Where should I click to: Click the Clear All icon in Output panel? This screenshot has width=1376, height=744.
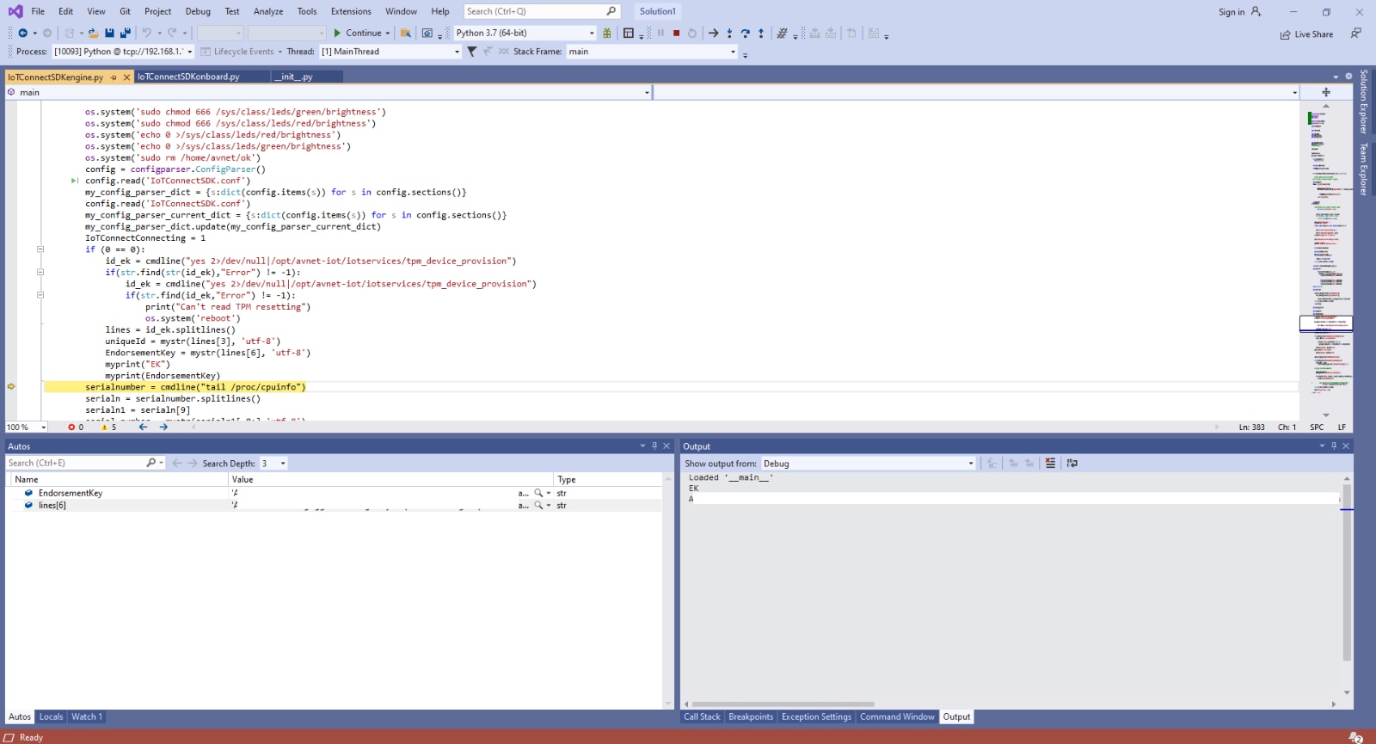[1050, 463]
